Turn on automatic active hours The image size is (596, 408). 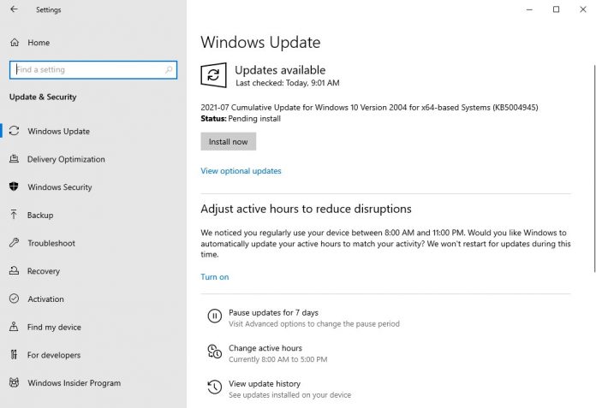click(214, 277)
